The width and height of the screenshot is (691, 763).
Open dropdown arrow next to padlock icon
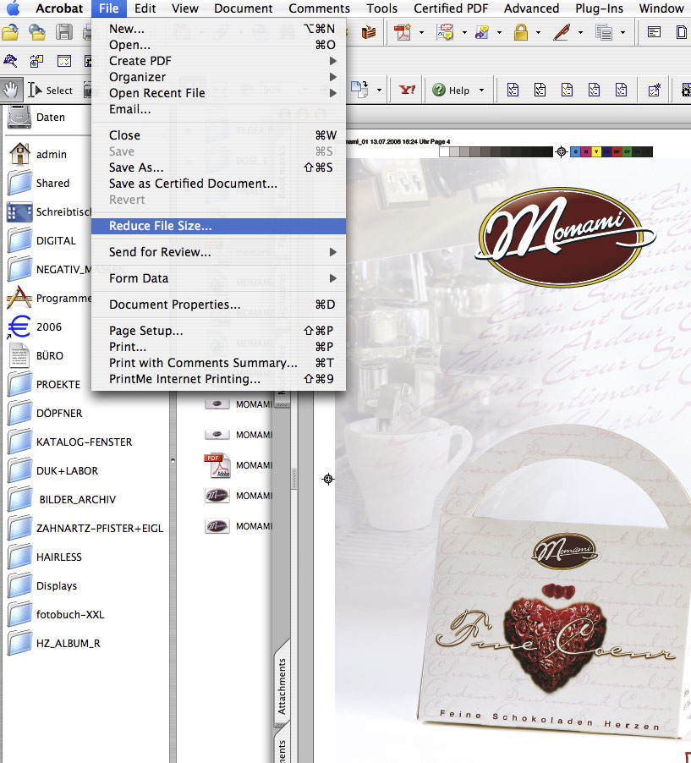coord(539,34)
